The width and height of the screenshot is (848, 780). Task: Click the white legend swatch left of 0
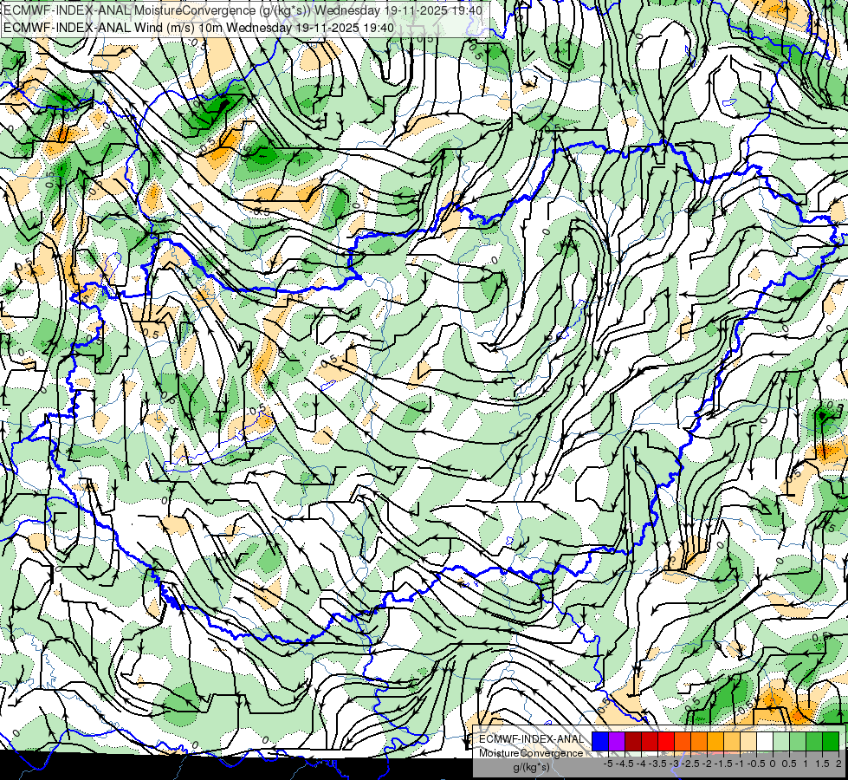(765, 741)
